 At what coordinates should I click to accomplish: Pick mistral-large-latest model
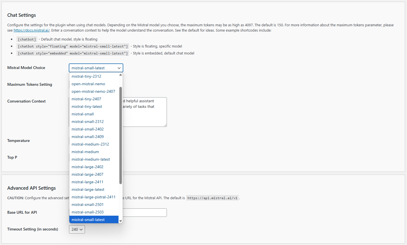(x=94, y=189)
